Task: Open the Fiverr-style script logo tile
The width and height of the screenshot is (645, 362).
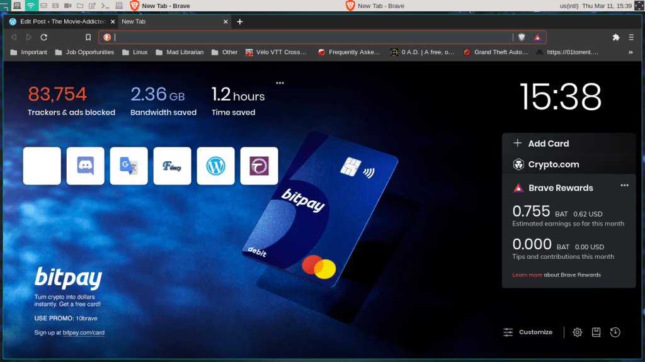Action: coord(173,166)
